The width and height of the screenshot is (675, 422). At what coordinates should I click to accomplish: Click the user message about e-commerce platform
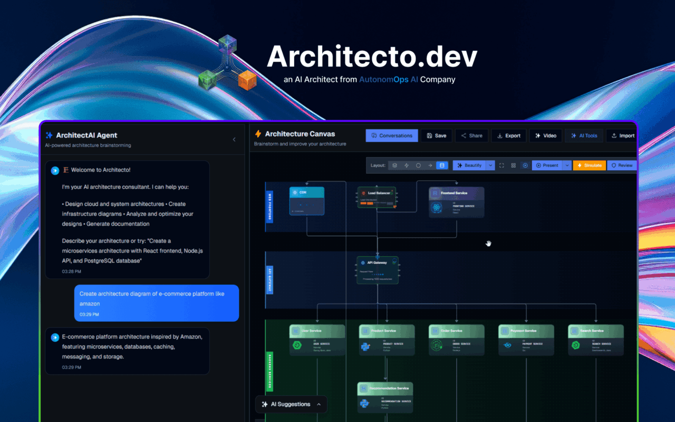pyautogui.click(x=157, y=303)
